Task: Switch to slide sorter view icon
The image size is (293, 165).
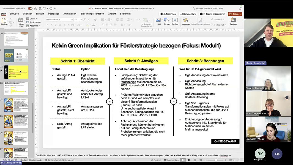Action: 189,160
